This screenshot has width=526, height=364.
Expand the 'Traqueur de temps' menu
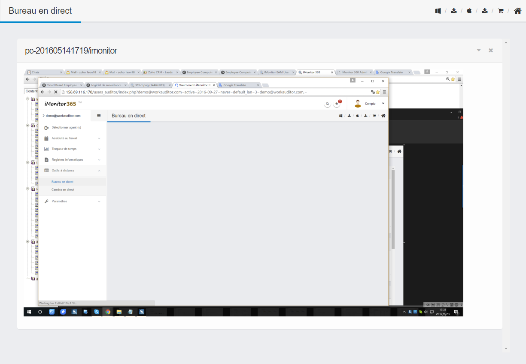pos(73,149)
